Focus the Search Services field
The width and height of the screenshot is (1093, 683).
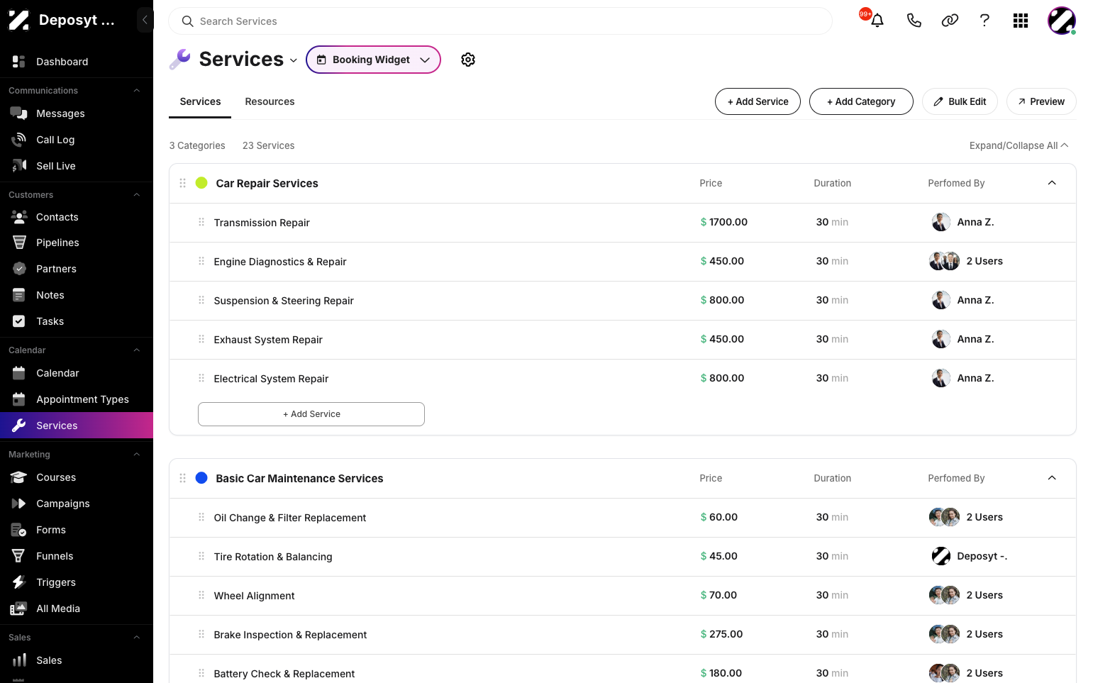coord(500,21)
